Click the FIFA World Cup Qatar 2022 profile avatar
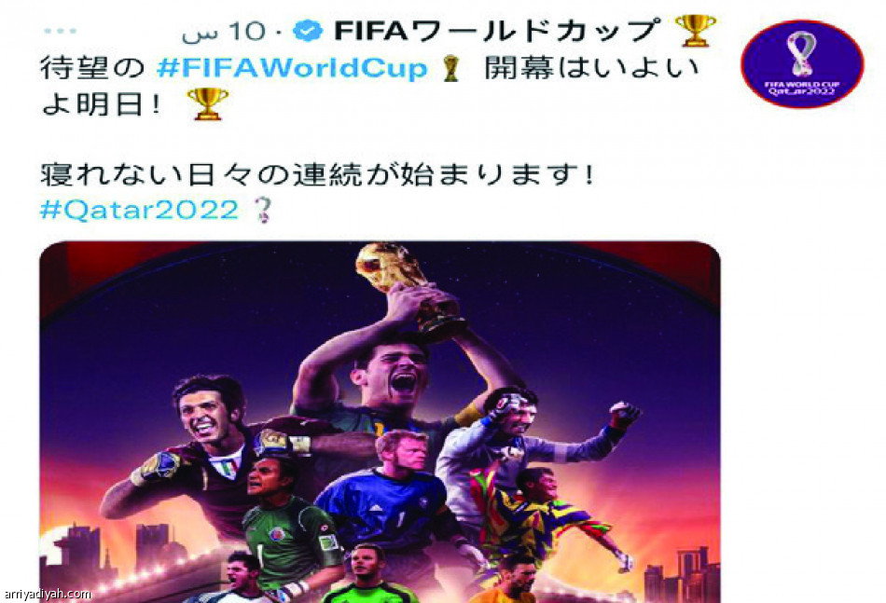The width and height of the screenshot is (886, 603). coord(802,63)
